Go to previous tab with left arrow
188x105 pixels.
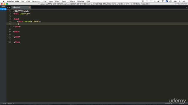click(8, 8)
